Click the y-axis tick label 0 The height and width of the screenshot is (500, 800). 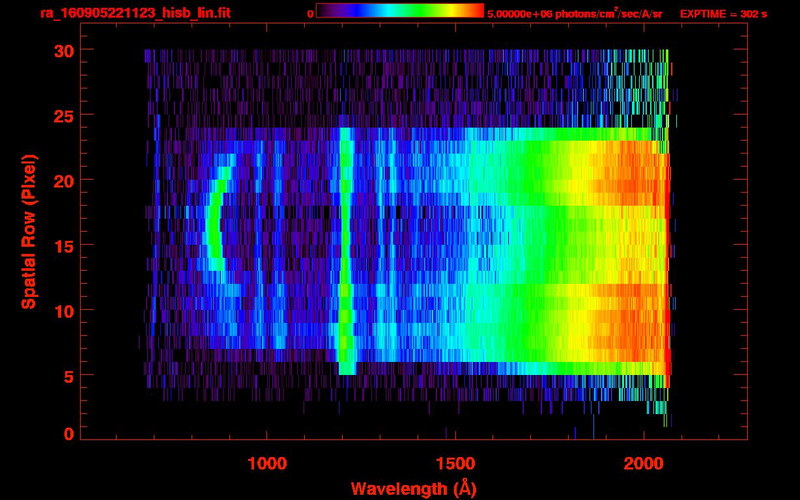[68, 434]
